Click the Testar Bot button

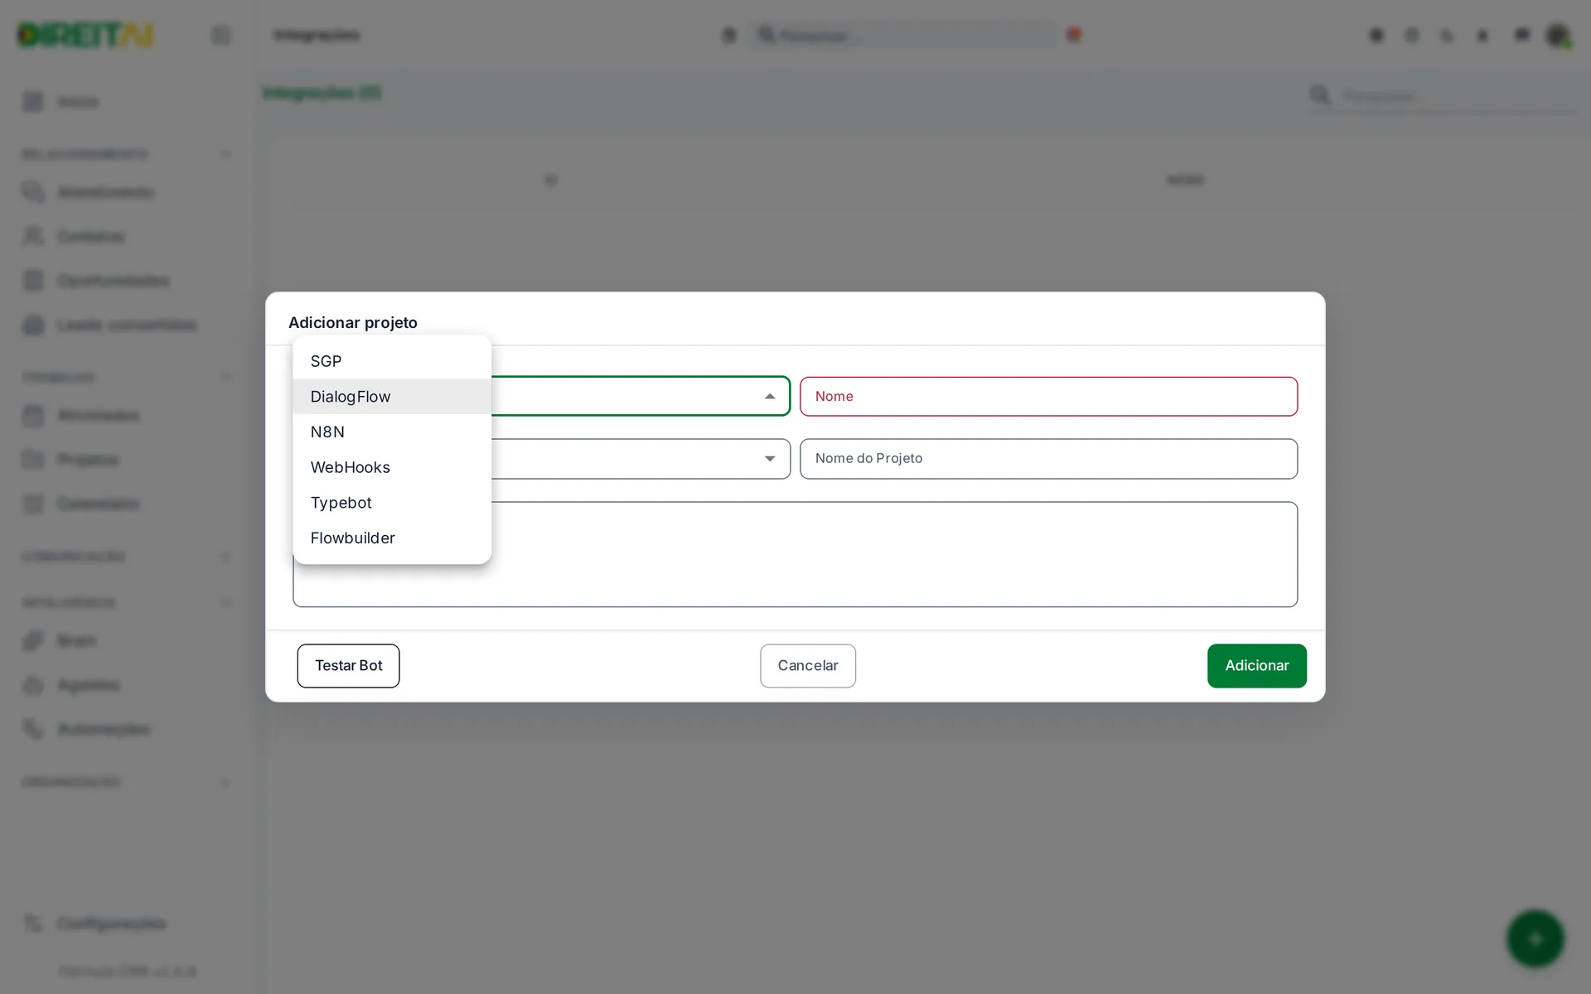(348, 666)
